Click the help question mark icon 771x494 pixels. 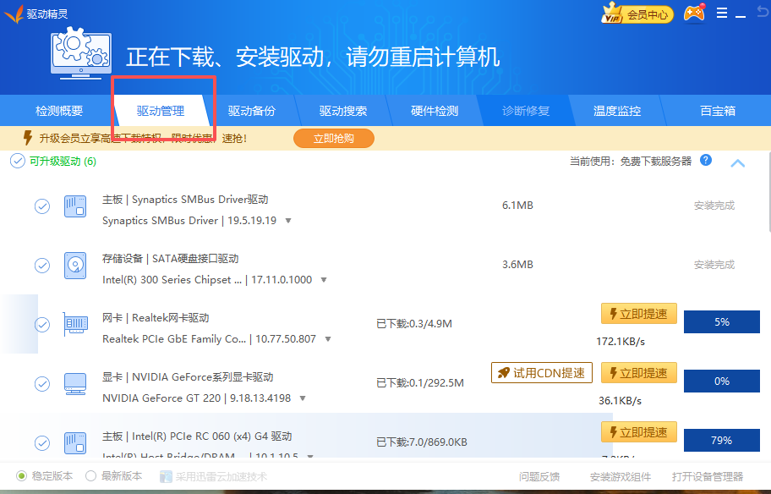pos(705,161)
